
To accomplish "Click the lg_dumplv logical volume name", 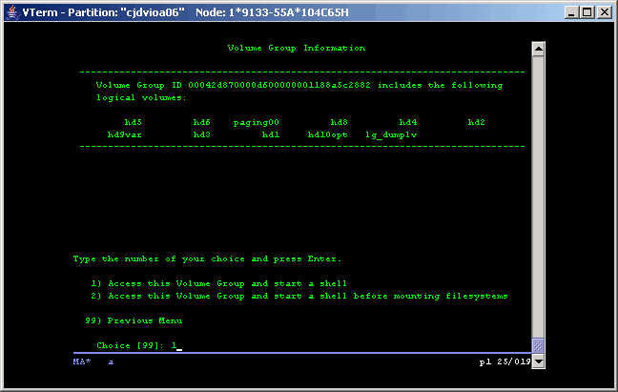I will coord(391,134).
